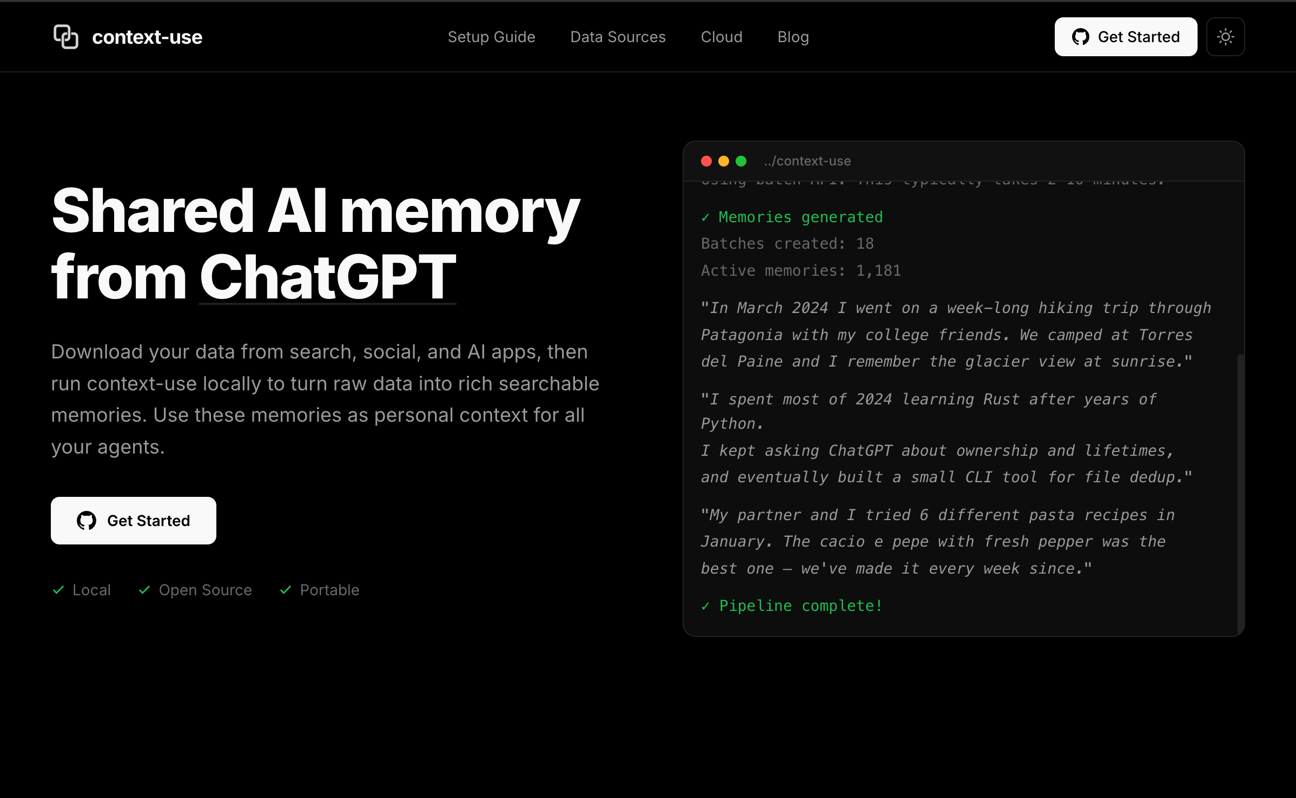Click the green check beside Local
The width and height of the screenshot is (1296, 798).
(x=58, y=590)
